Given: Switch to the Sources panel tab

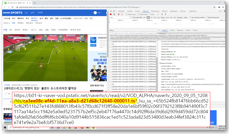Looking at the screenshot, I should 138,11.
